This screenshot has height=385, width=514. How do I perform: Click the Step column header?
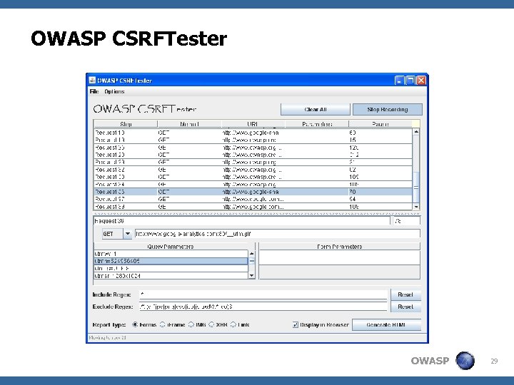click(126, 124)
